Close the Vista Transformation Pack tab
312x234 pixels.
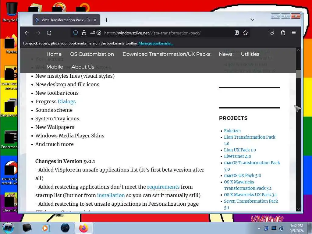pos(95,20)
